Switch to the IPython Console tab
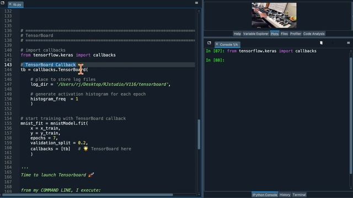Viewport: 353px width, 198px height. coord(265,195)
